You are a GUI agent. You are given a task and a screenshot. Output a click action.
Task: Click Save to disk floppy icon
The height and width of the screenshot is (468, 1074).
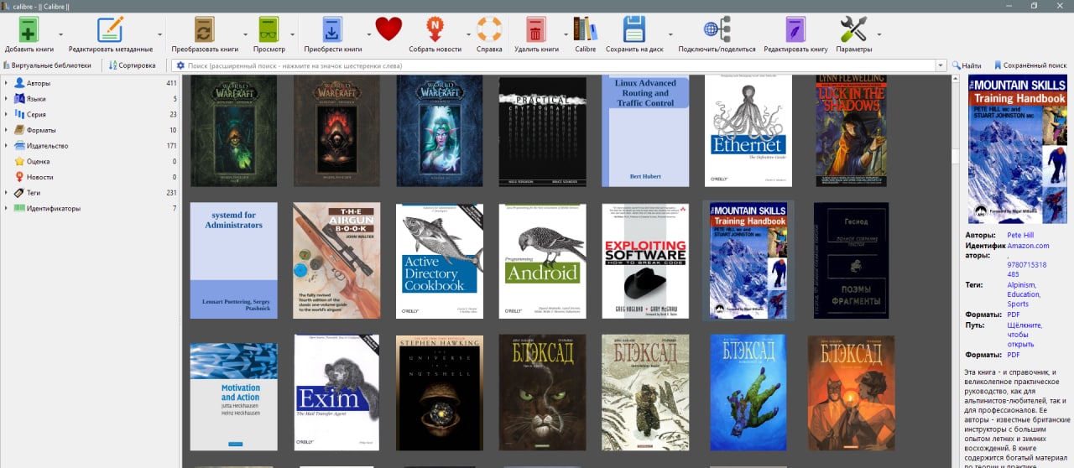point(634,29)
